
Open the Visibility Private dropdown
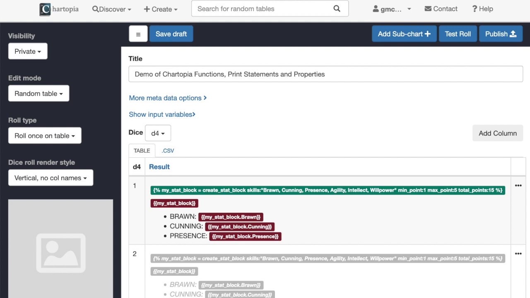(x=28, y=51)
